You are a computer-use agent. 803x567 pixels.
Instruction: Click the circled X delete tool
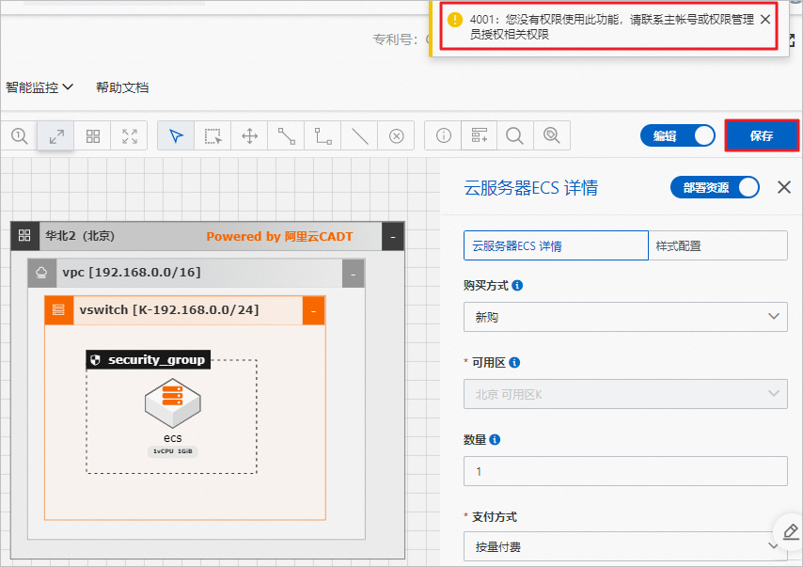397,135
